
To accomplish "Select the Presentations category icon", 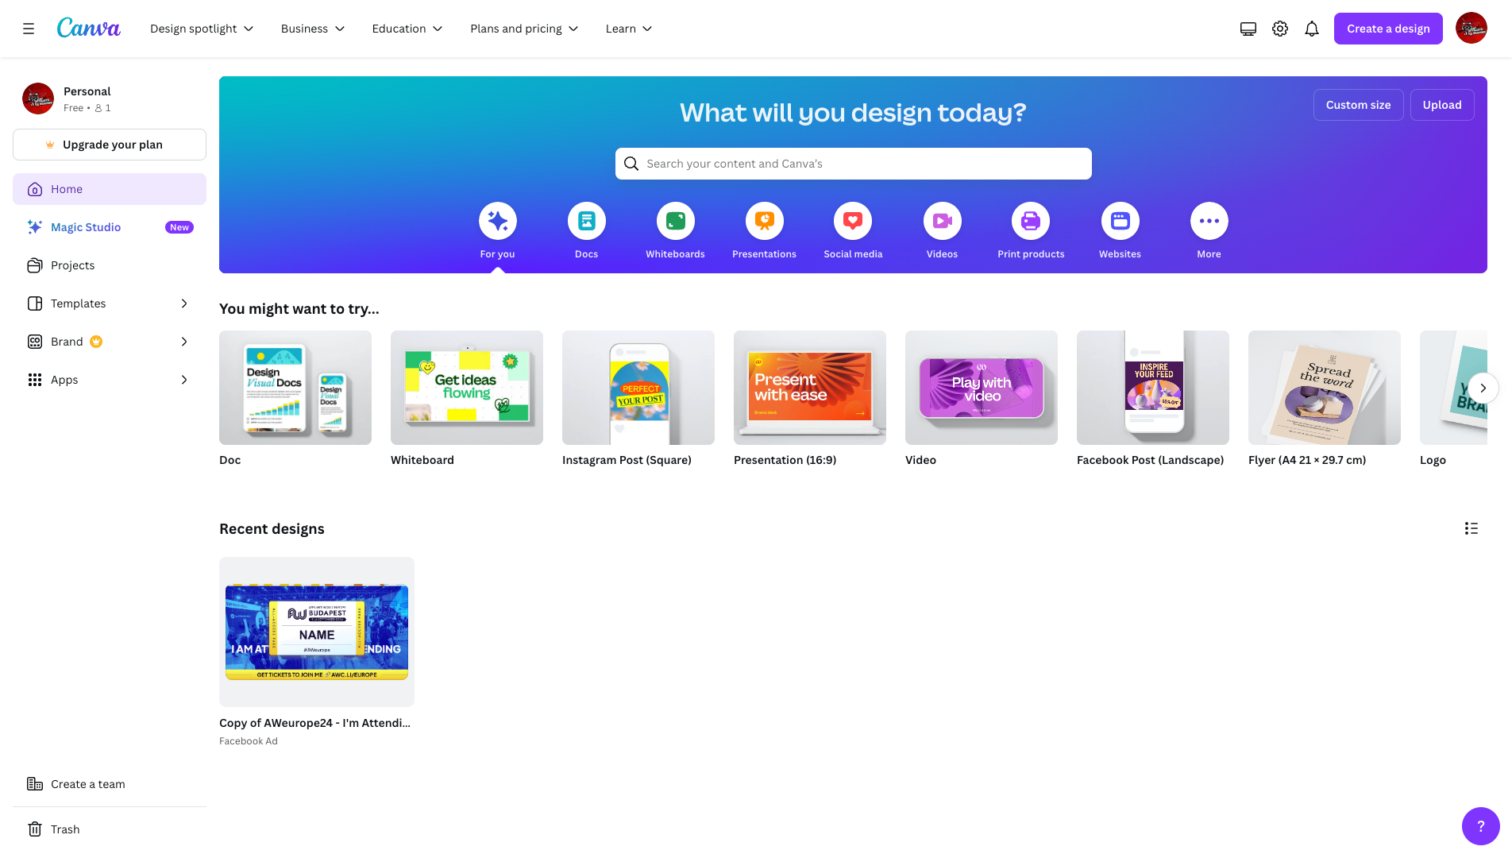I will pos(764,222).
